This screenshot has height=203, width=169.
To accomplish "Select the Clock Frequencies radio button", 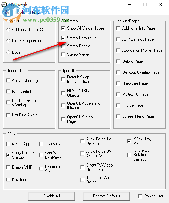I will tap(8, 41).
